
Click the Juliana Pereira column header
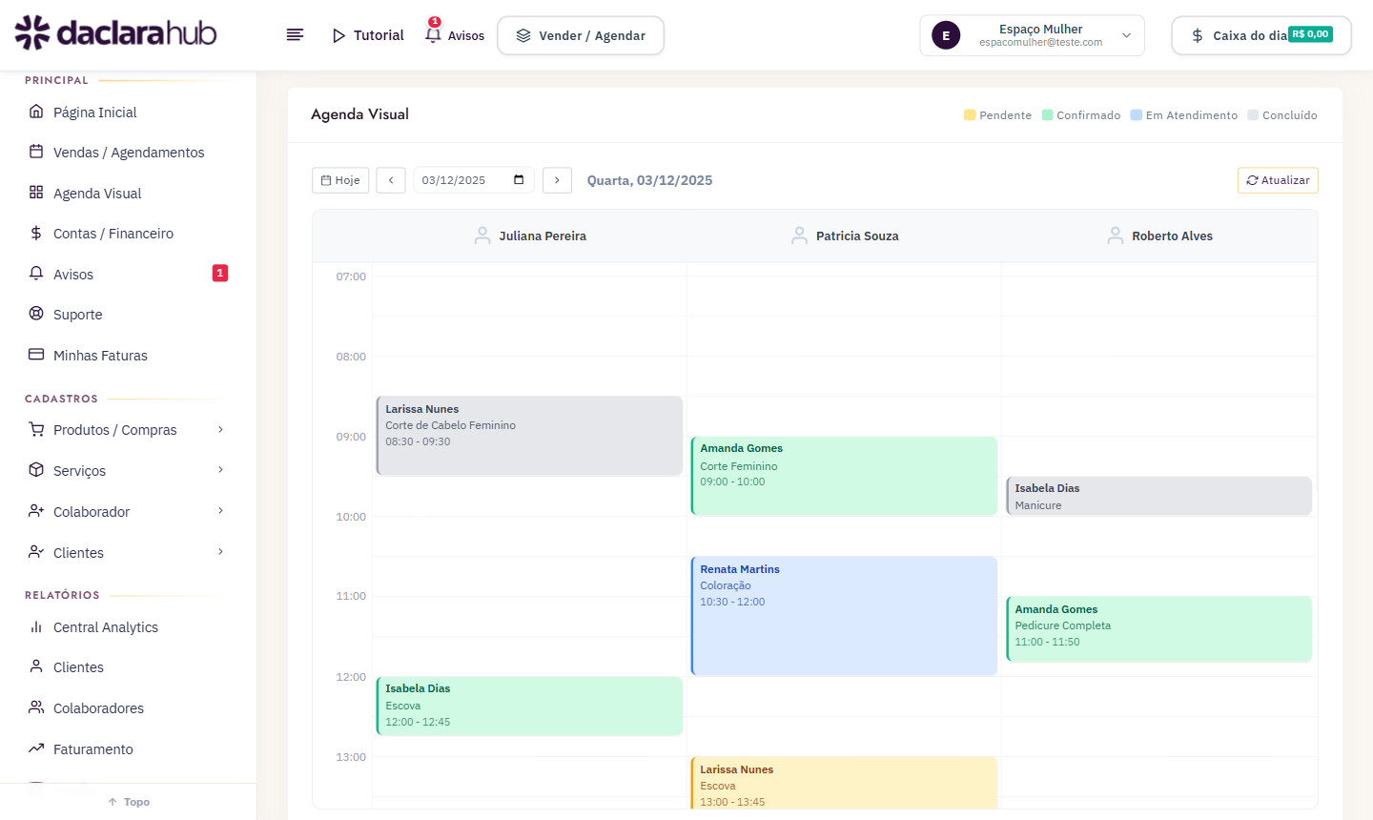coord(530,236)
